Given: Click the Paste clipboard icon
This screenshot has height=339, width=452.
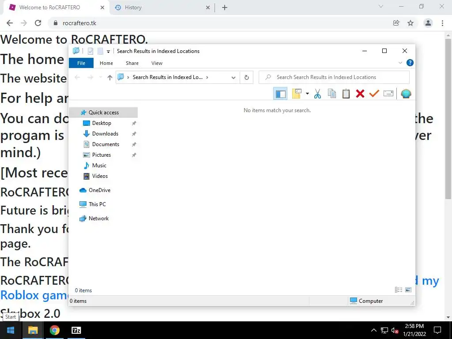Looking at the screenshot, I should pos(346,94).
